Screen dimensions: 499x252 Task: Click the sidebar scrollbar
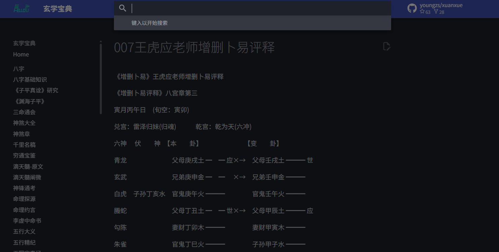coord(100,77)
